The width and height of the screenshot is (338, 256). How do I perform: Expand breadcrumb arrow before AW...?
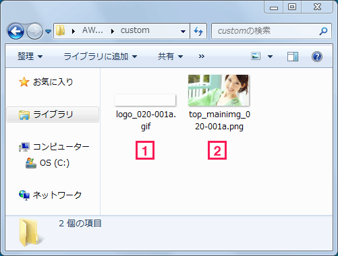pos(74,31)
